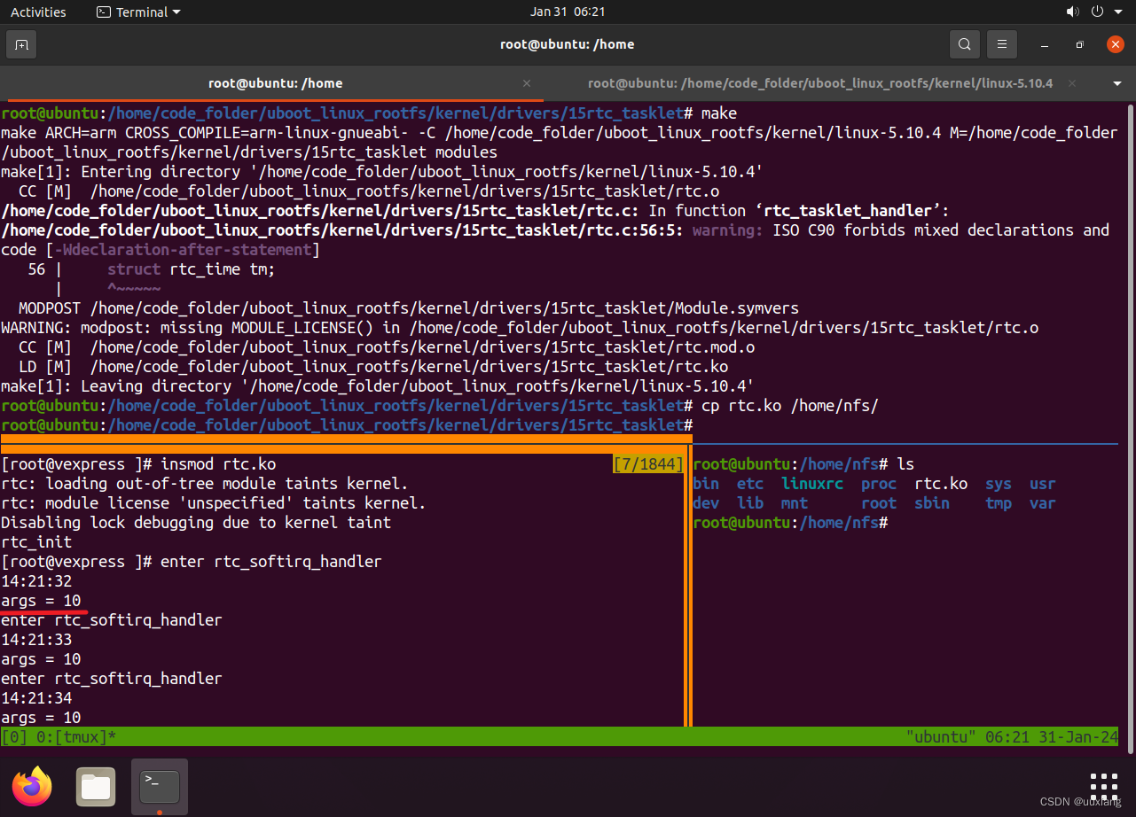Switch to the linux-5.10.4 tab
Viewport: 1136px width, 817px height.
[x=820, y=83]
